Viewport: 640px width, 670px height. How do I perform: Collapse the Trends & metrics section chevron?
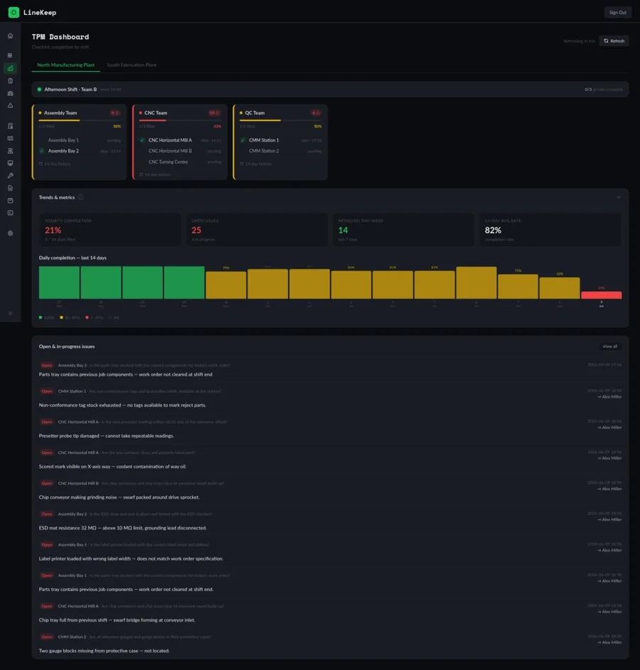(619, 198)
